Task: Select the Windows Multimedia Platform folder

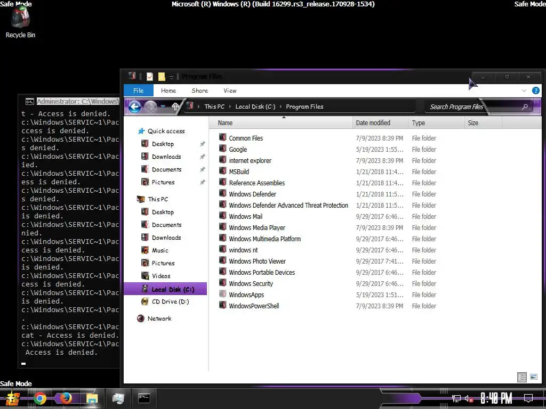Action: [264, 239]
